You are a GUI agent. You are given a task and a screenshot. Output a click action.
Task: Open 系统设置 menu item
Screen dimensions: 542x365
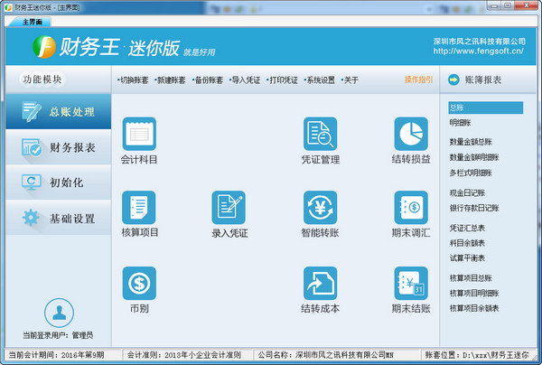(x=319, y=80)
